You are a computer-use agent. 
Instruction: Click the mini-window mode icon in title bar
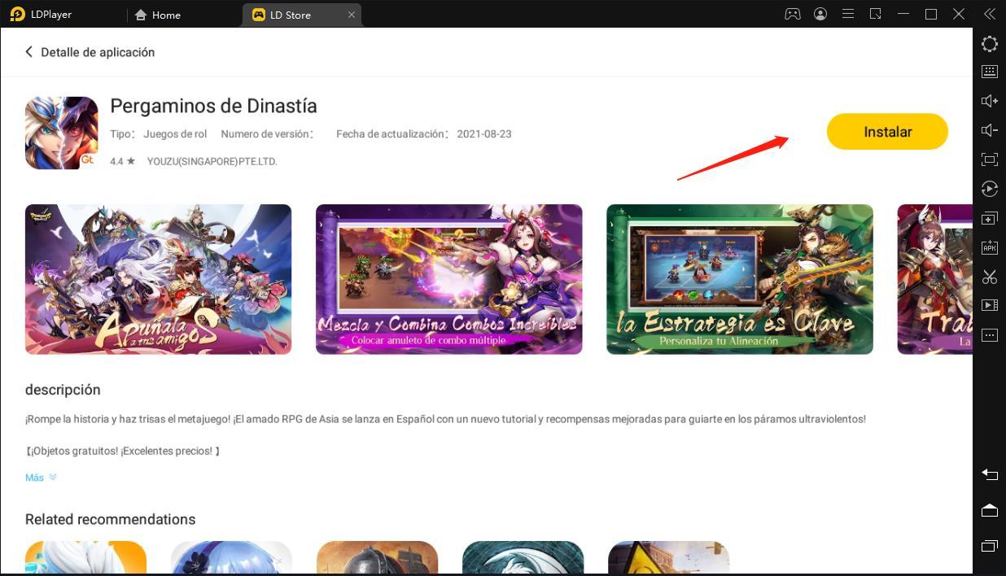[876, 14]
